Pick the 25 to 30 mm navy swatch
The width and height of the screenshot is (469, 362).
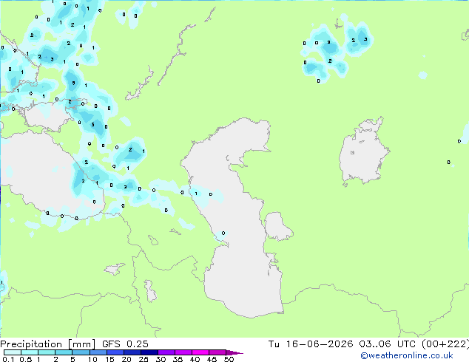(149, 352)
